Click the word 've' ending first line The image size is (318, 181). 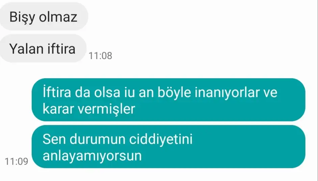pyautogui.click(x=270, y=93)
